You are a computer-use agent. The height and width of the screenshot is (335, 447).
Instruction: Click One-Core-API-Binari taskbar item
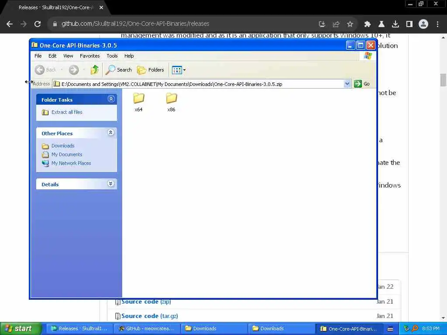348,328
